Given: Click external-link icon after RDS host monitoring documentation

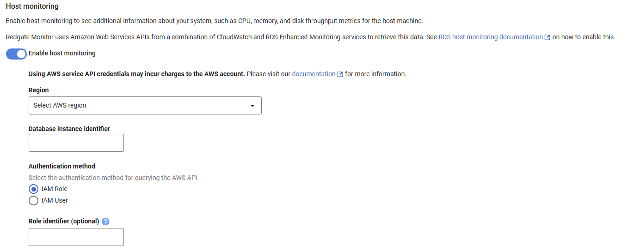Looking at the screenshot, I should (x=548, y=37).
